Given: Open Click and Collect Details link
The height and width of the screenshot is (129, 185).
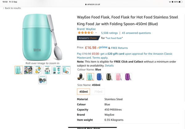Looking at the screenshot, I should pos(109,66).
